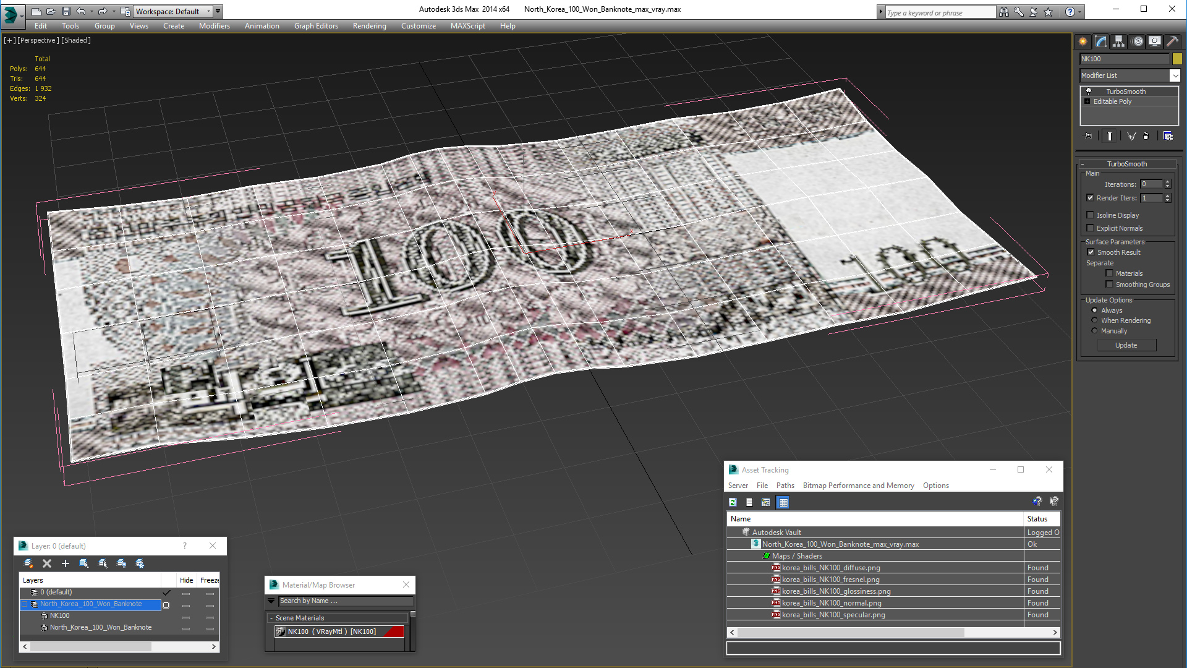Collapse the TurboSmooth rollout
Screen dimensions: 1187x668
pyautogui.click(x=1083, y=164)
